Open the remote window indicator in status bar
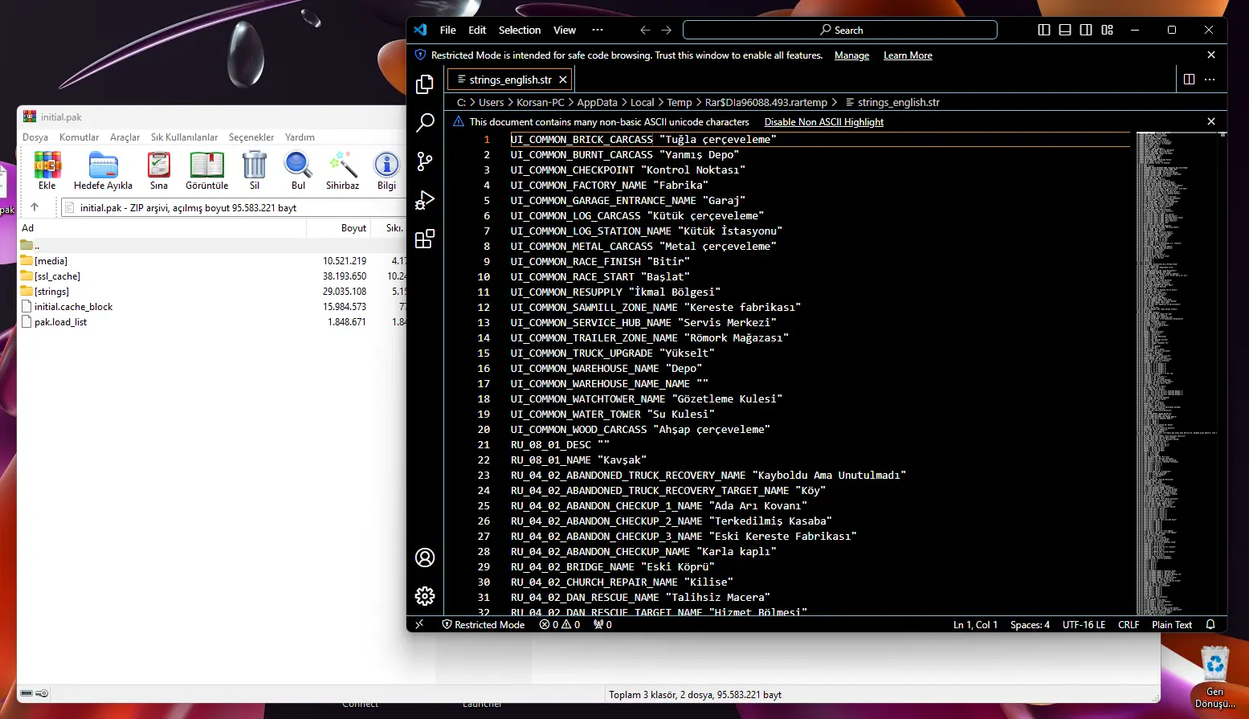 (419, 624)
